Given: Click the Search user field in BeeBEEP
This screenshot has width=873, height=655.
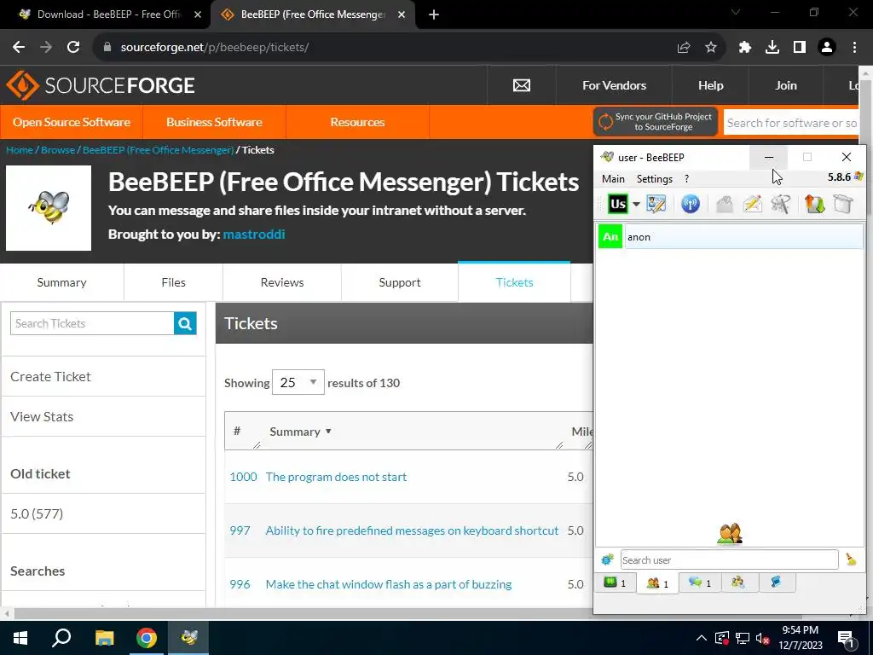Looking at the screenshot, I should pyautogui.click(x=730, y=559).
